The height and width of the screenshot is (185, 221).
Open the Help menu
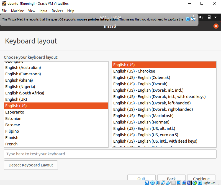tap(71, 11)
